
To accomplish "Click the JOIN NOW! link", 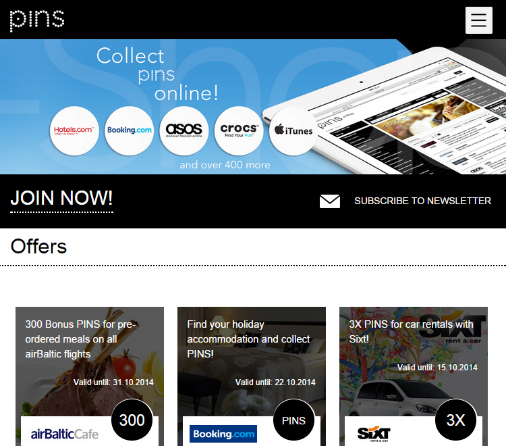I will pos(61,198).
